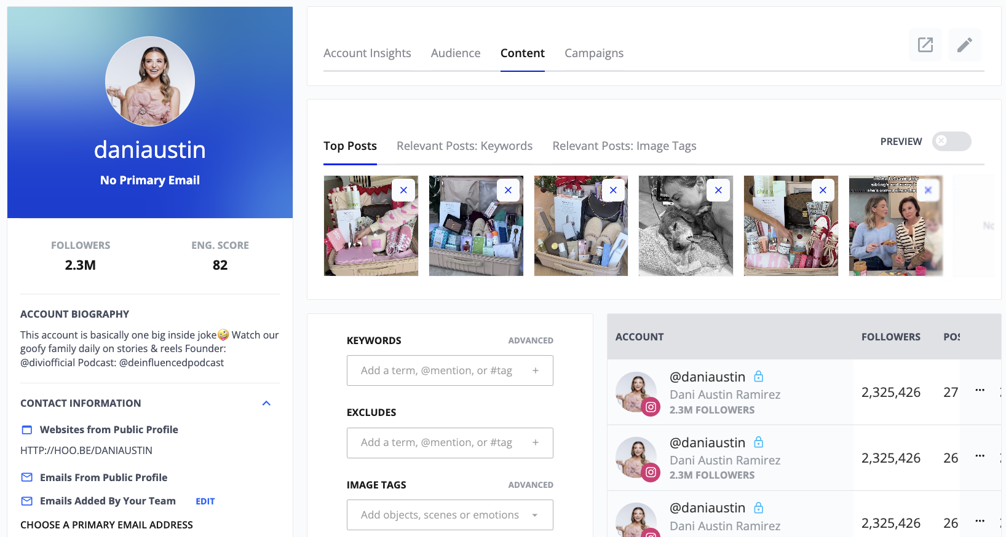
Task: Open more options for row with 27 posts
Action: [x=980, y=390]
